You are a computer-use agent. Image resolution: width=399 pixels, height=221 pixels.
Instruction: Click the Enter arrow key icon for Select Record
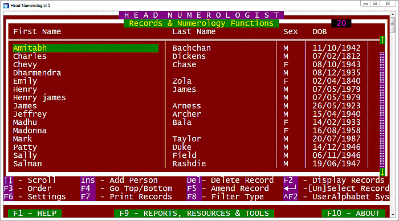click(x=290, y=189)
